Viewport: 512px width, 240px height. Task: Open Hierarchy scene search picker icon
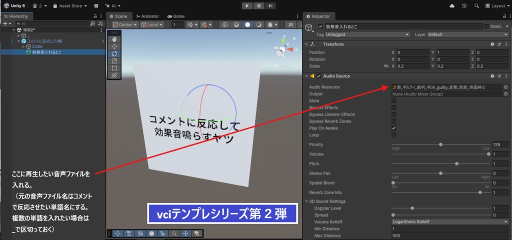(x=92, y=24)
